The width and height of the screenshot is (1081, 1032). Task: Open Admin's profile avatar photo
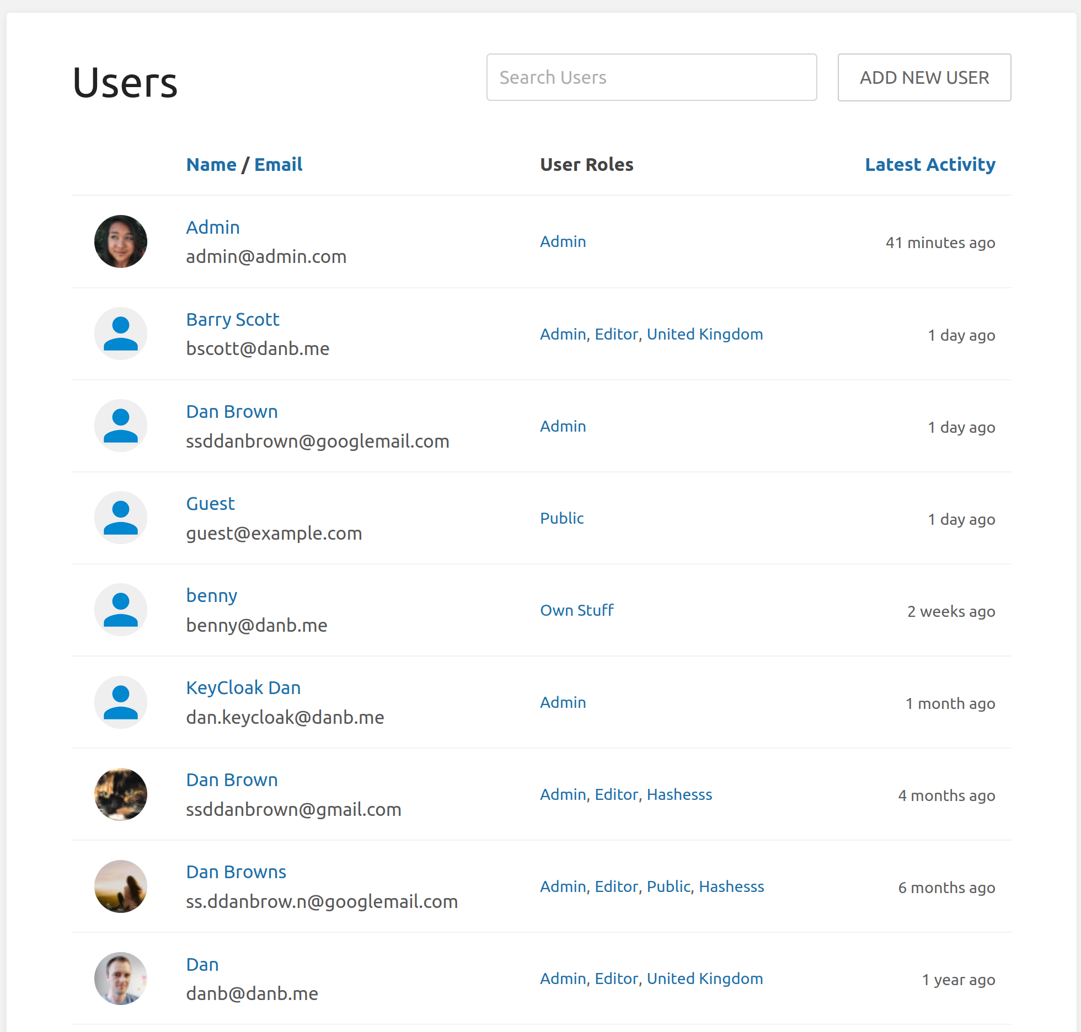(x=121, y=241)
